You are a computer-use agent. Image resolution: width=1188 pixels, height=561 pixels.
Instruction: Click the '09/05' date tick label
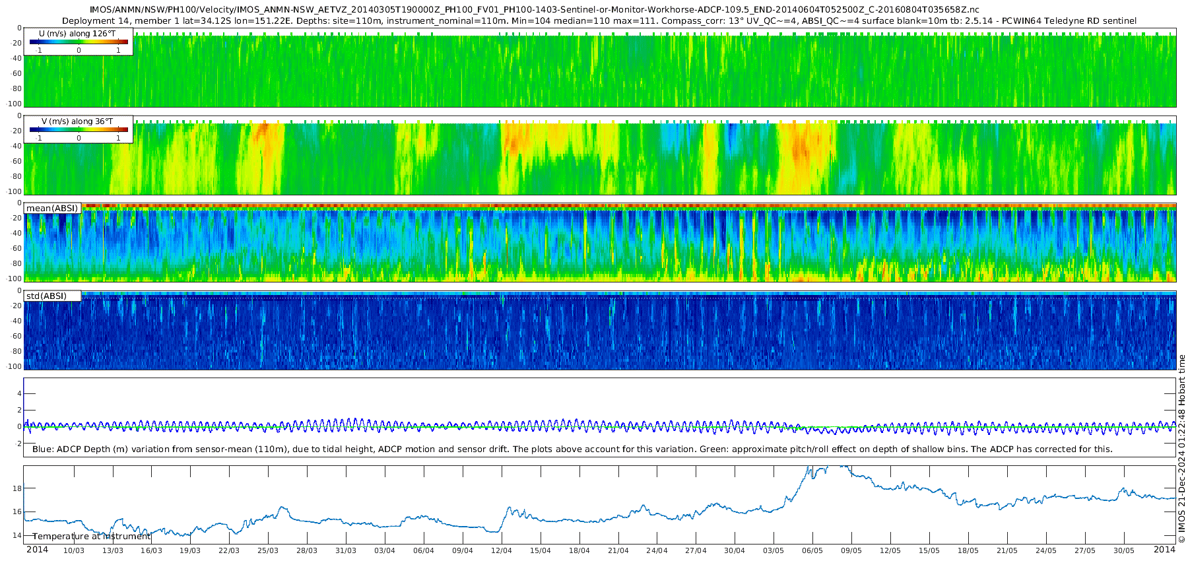[851, 550]
